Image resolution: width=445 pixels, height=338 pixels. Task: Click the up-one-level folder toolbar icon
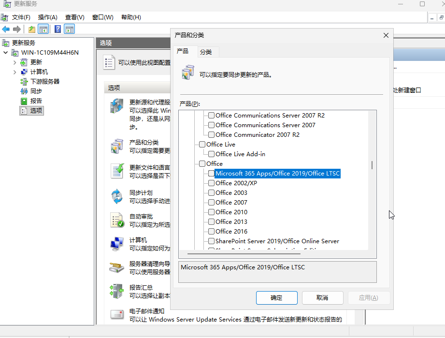[32, 29]
